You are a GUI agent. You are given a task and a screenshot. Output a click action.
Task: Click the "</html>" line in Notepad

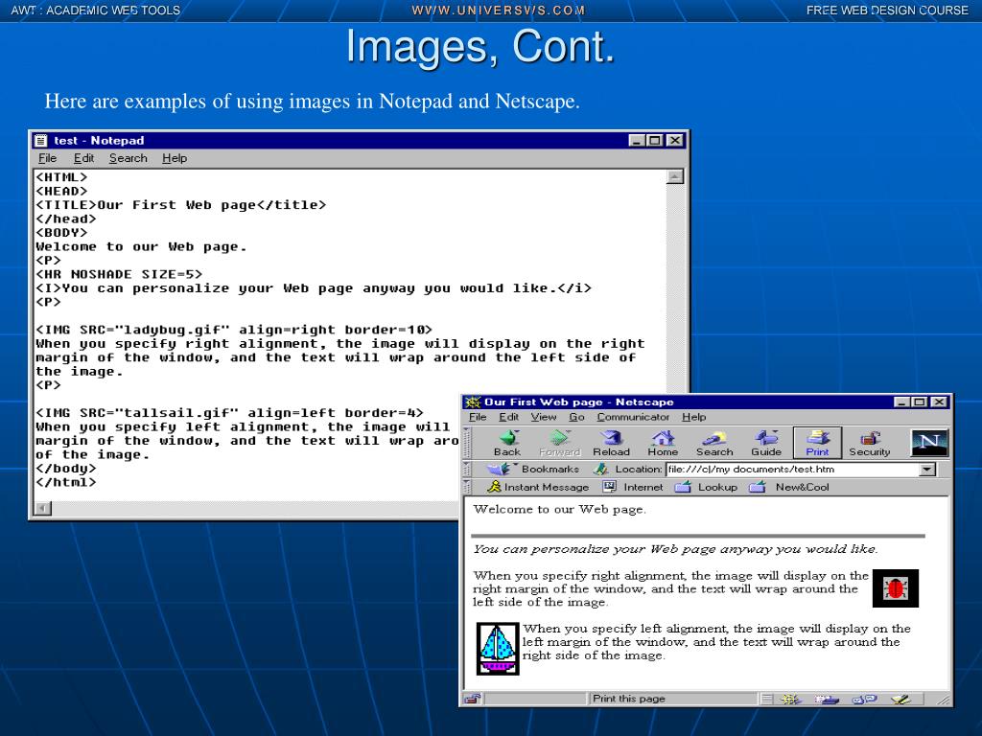[66, 483]
